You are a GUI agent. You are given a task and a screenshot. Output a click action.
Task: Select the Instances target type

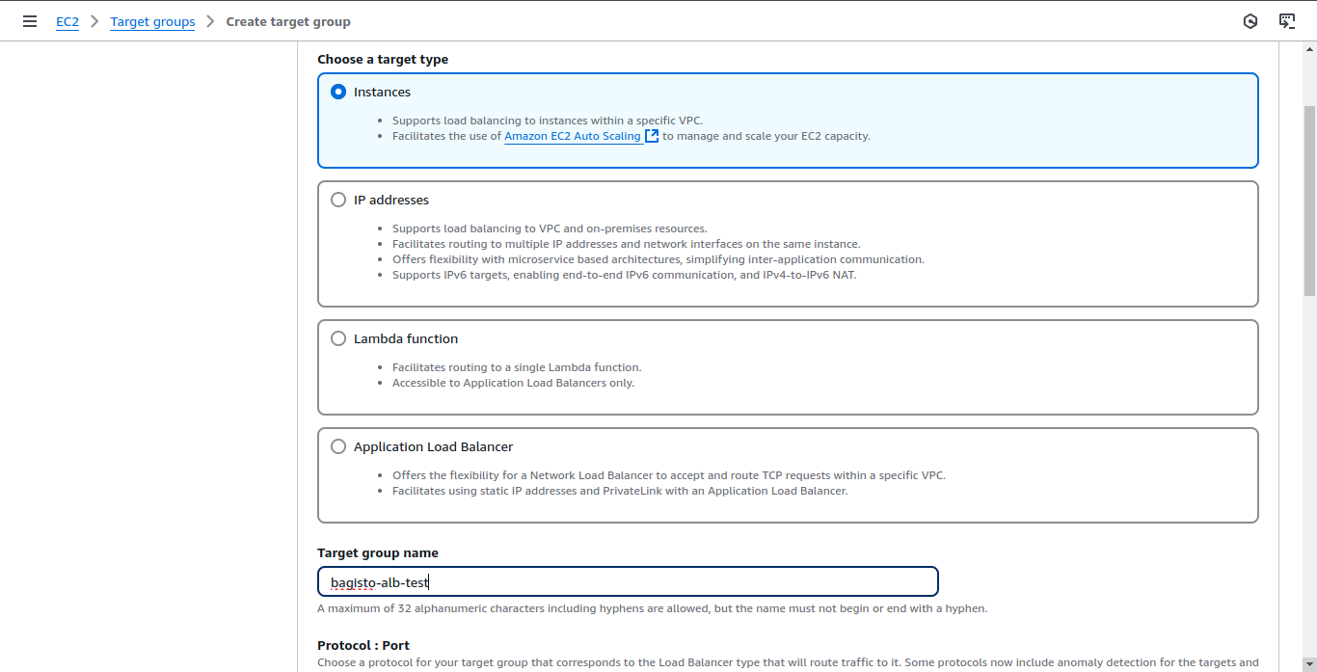coord(338,93)
